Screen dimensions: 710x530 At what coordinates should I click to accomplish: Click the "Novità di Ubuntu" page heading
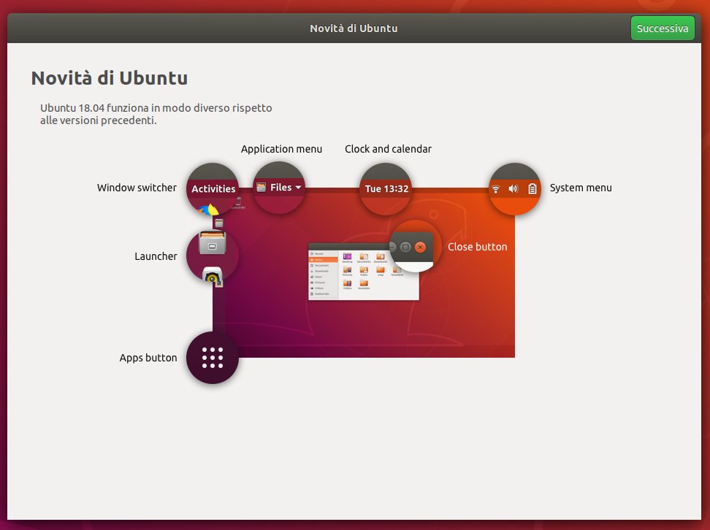tap(109, 78)
